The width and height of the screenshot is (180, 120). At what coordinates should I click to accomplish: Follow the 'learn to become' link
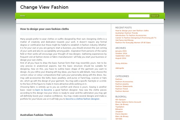tap(43, 90)
